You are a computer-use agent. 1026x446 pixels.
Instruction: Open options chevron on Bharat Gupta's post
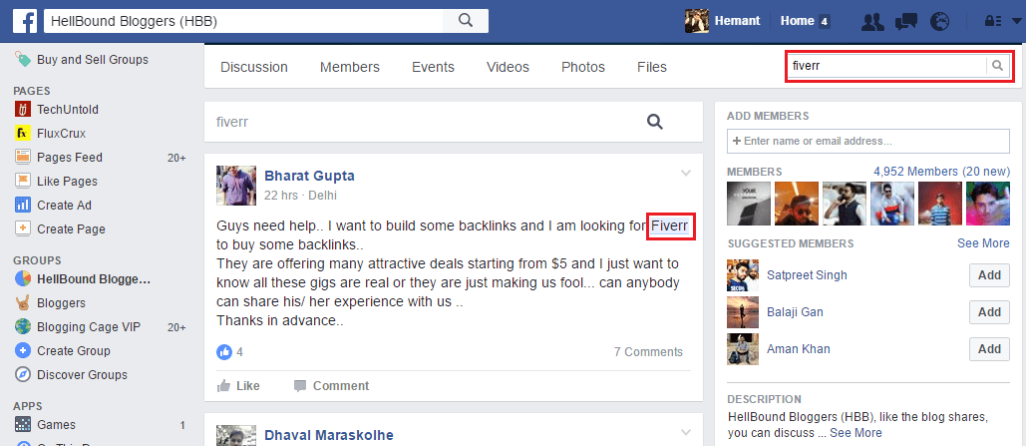coord(685,174)
